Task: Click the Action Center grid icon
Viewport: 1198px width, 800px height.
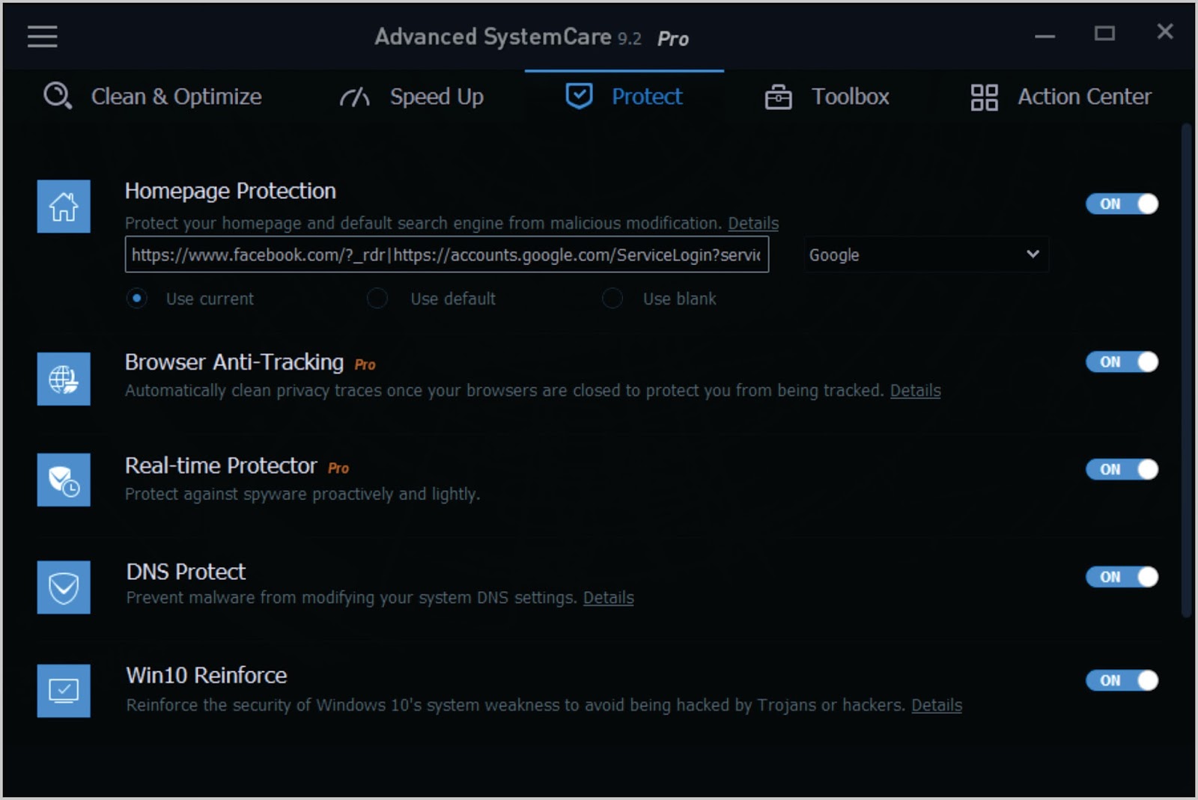Action: (x=983, y=96)
